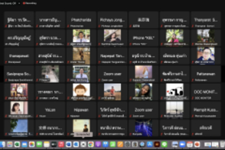The width and height of the screenshot is (225, 150).
Task: Expand the Original Sound dropdown arrow
Action: click(19, 3)
